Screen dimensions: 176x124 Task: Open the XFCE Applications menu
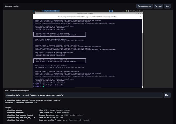(x=37, y=11)
